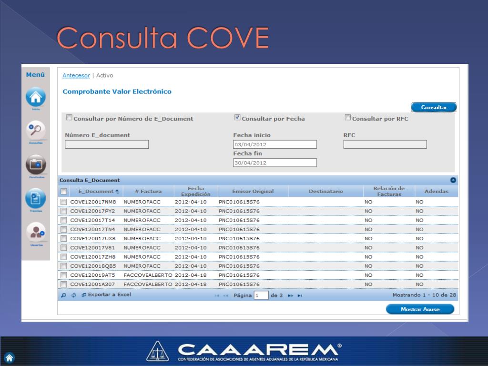
Task: Click the Exportar a Excel label
Action: [109, 295]
